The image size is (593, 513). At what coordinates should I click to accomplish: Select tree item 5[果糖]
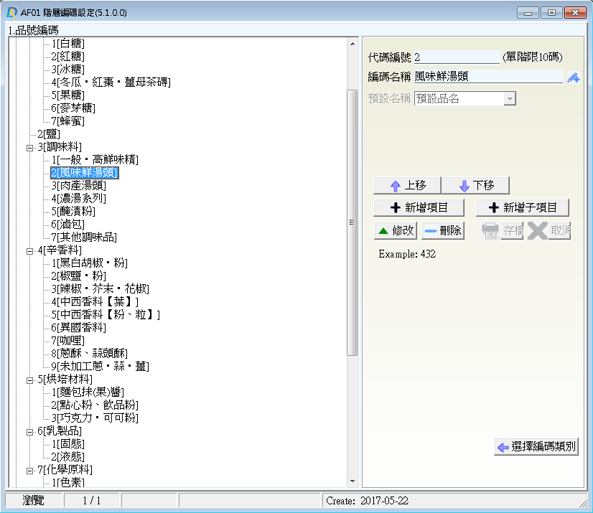68,95
